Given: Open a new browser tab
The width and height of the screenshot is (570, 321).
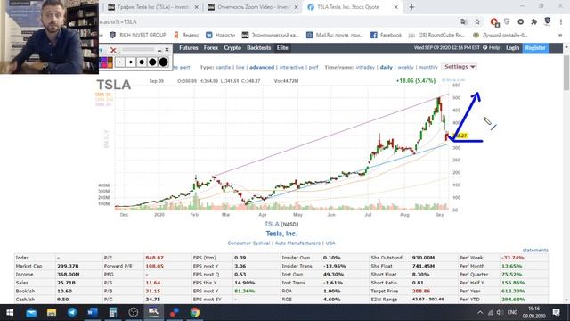Looking at the screenshot, I should (x=411, y=7).
